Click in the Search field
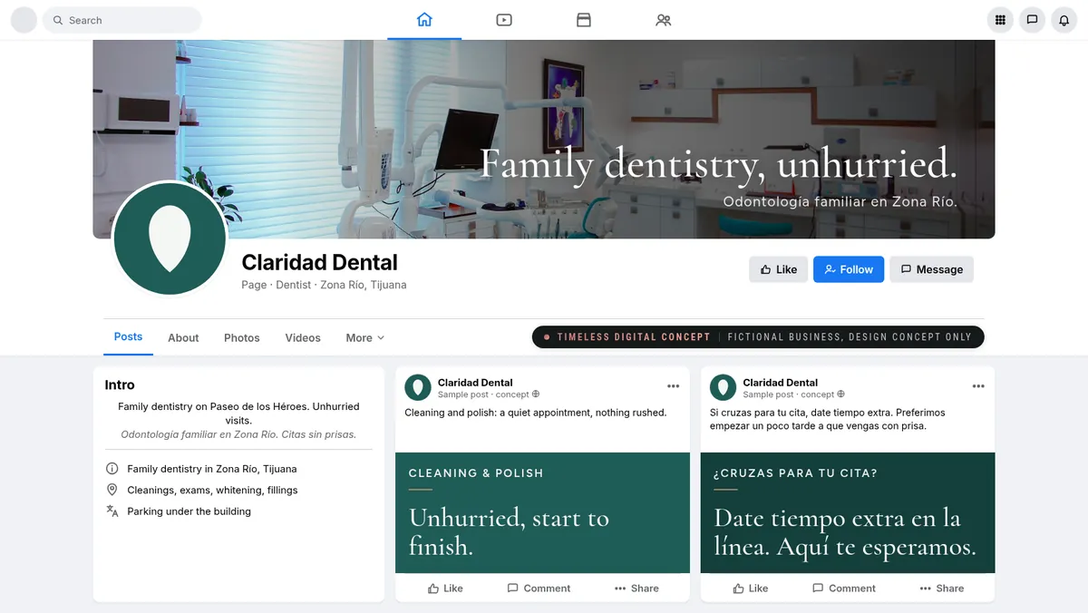Image resolution: width=1088 pixels, height=613 pixels. 122,20
